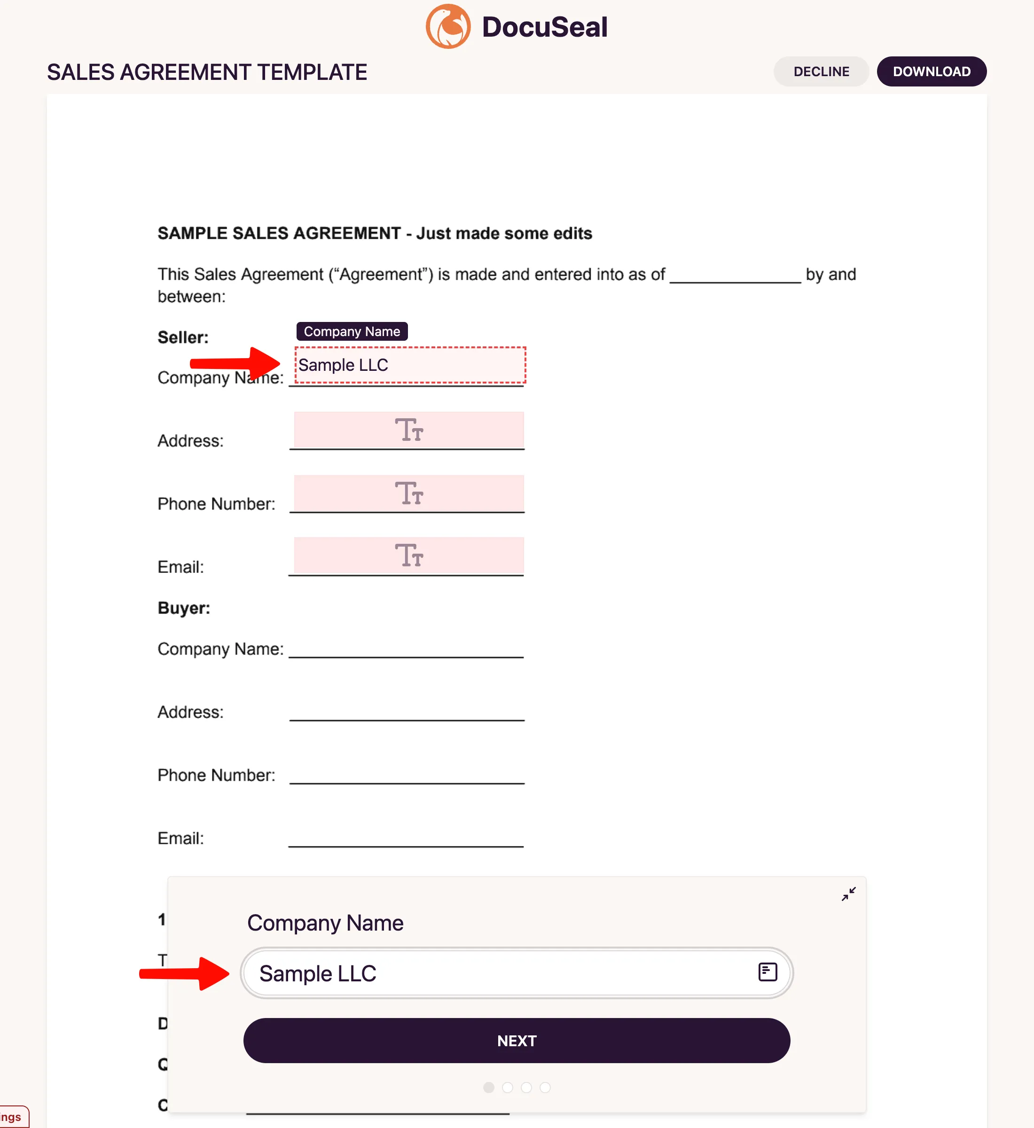1034x1128 pixels.
Task: Collapse the form popup using the arrows icon
Action: pyautogui.click(x=848, y=893)
